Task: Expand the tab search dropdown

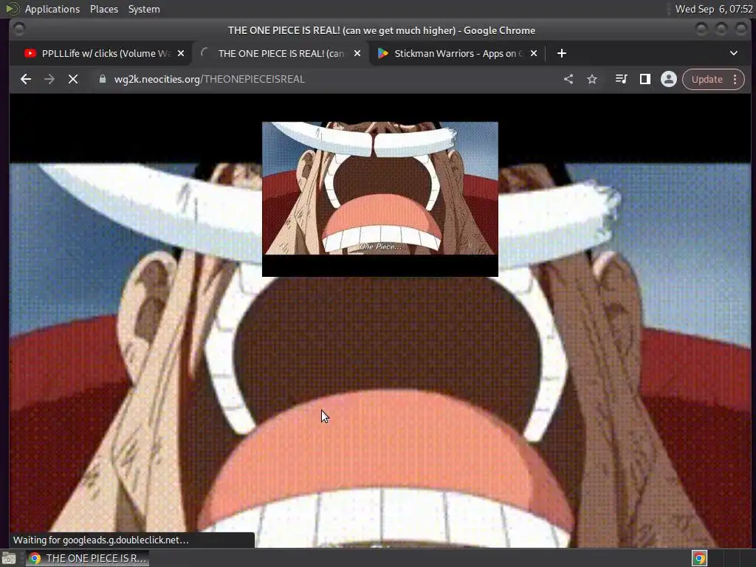Action: [x=734, y=53]
